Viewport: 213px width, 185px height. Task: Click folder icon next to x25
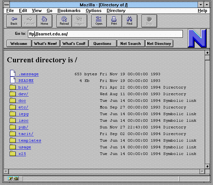[x=13, y=153]
